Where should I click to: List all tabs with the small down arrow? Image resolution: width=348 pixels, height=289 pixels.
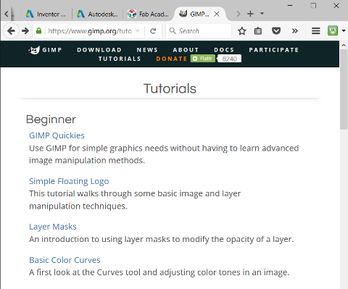[262, 14]
